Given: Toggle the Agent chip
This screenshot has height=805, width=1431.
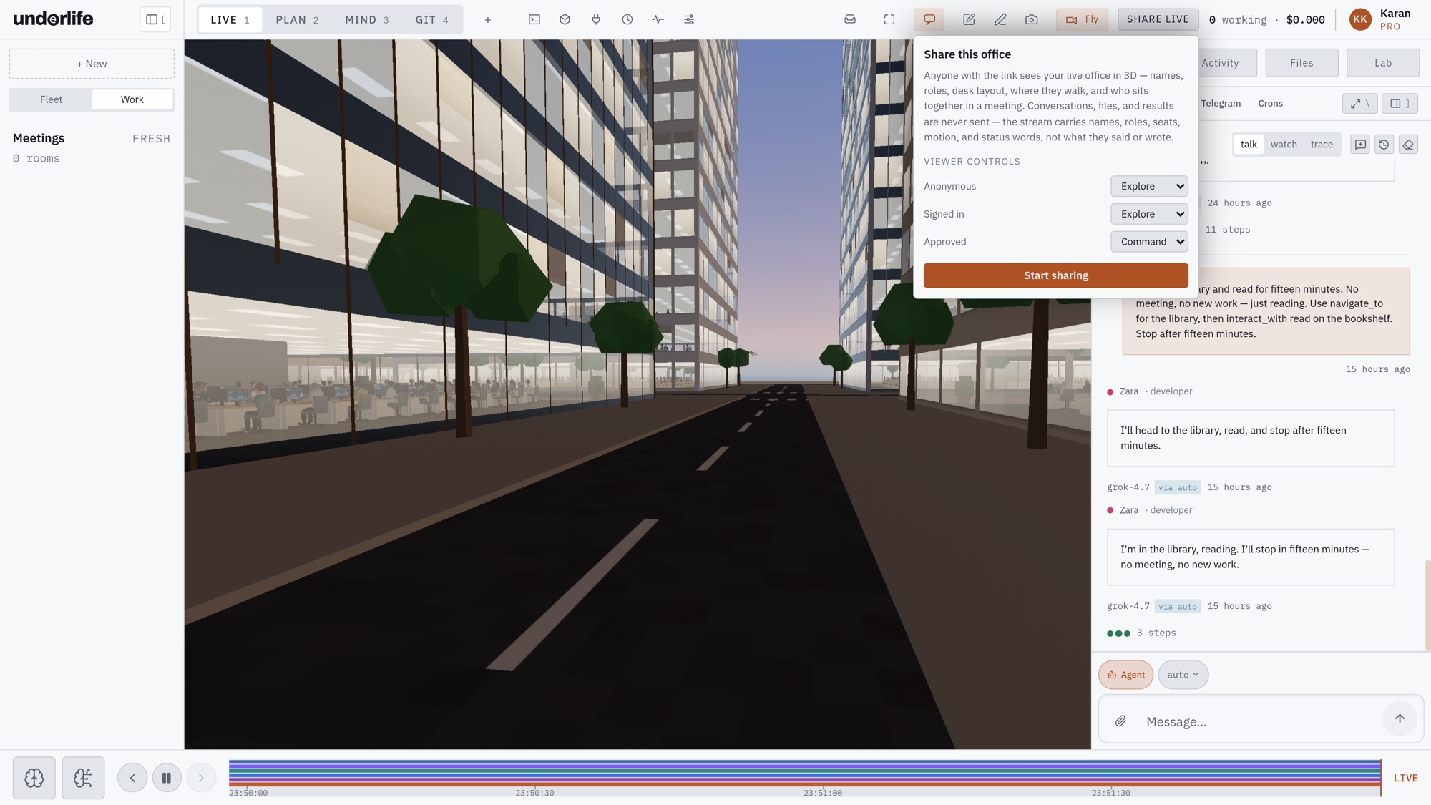Looking at the screenshot, I should pyautogui.click(x=1125, y=675).
